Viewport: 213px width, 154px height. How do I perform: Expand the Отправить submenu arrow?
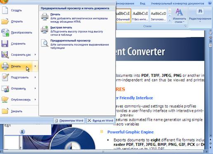(x=35, y=89)
